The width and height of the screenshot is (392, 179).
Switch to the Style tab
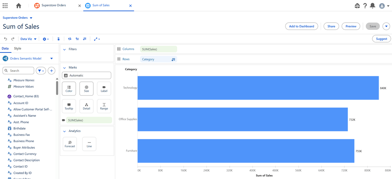[x=18, y=49]
